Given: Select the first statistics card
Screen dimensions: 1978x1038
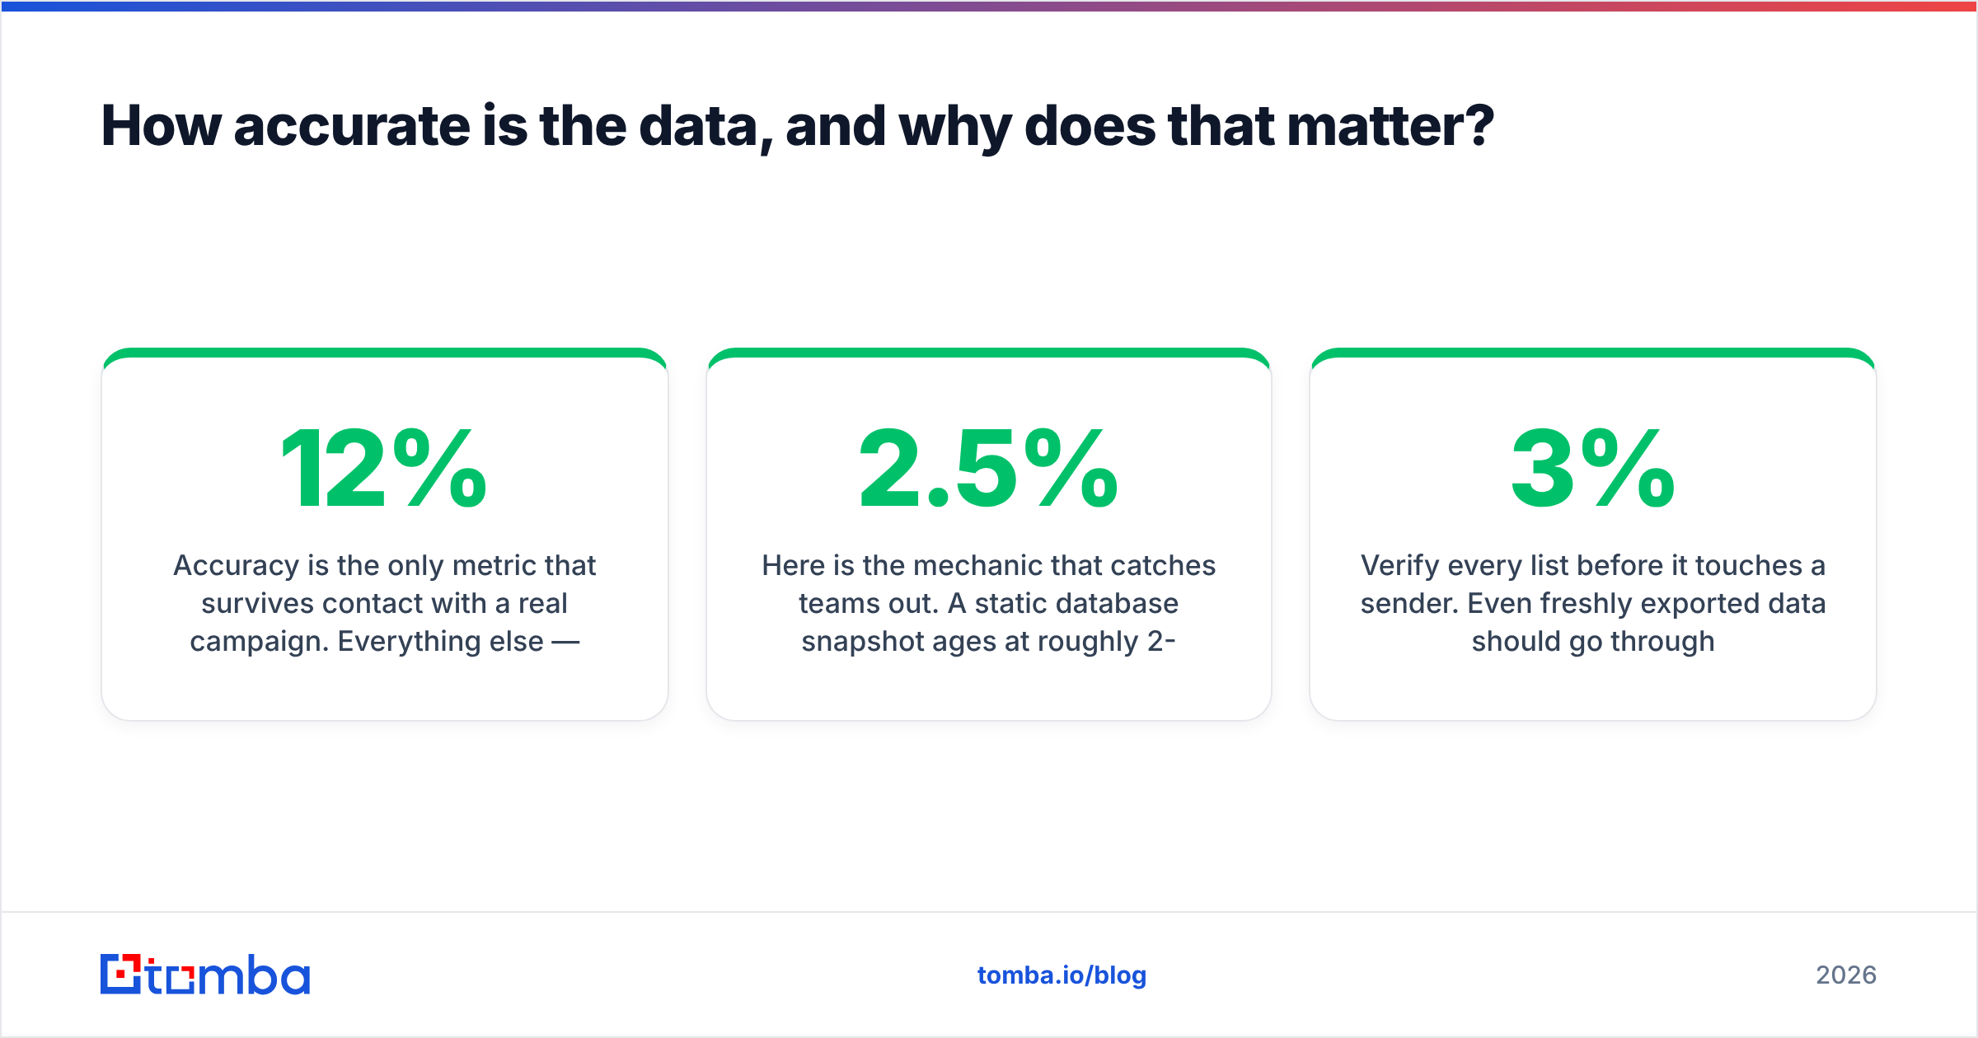Looking at the screenshot, I should (384, 534).
